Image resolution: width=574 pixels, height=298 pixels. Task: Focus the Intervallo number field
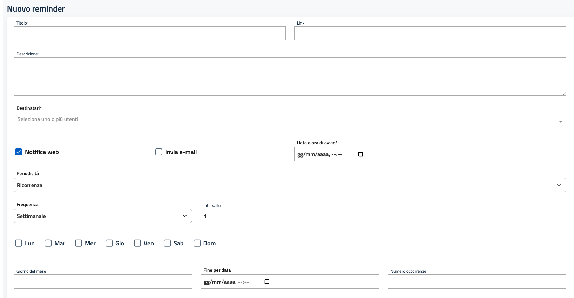pyautogui.click(x=290, y=216)
